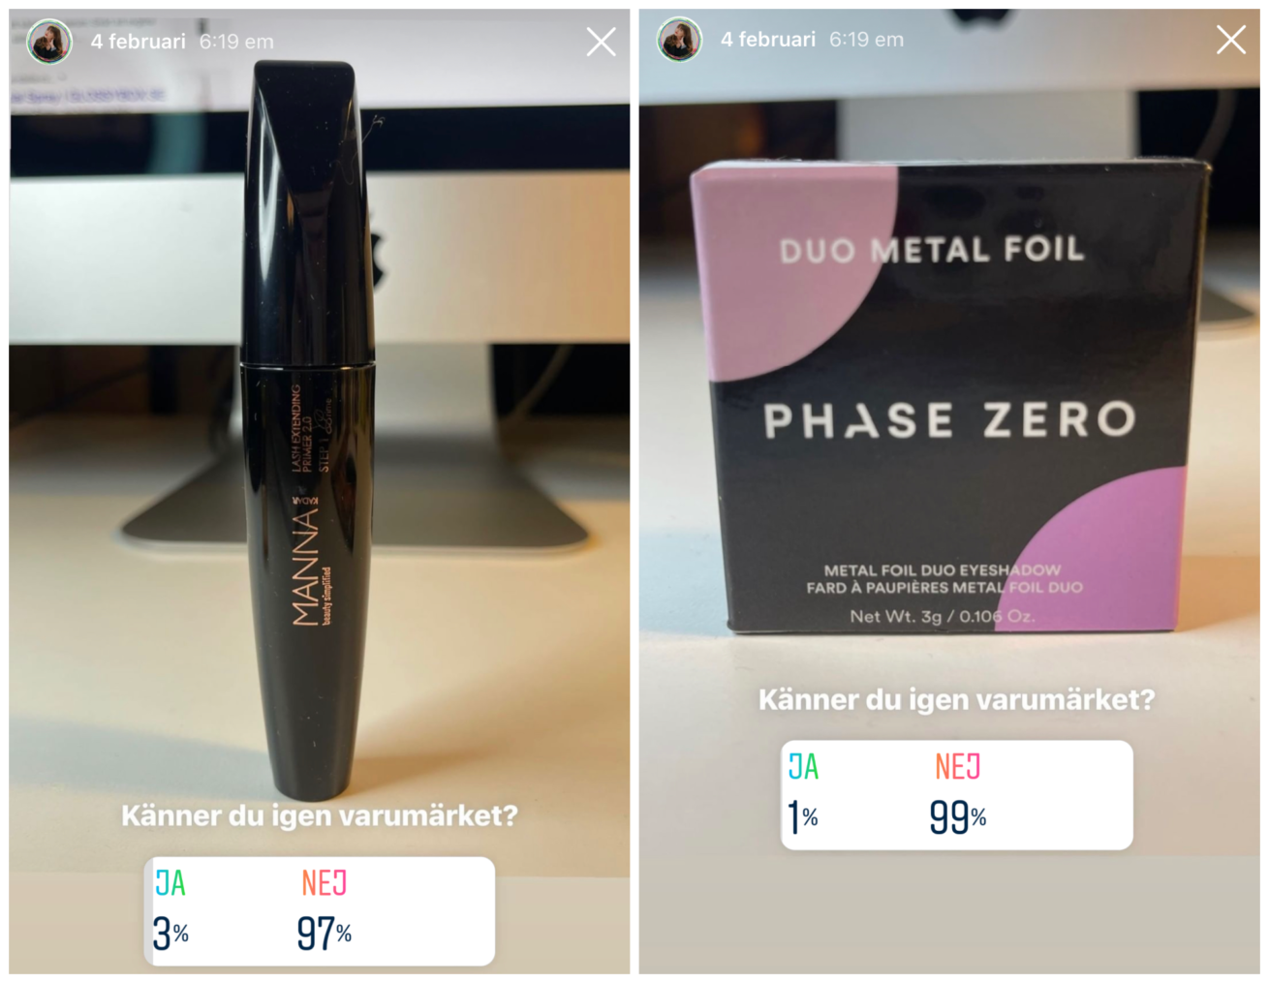Close the left Instagram story
The image size is (1269, 983).
click(601, 42)
